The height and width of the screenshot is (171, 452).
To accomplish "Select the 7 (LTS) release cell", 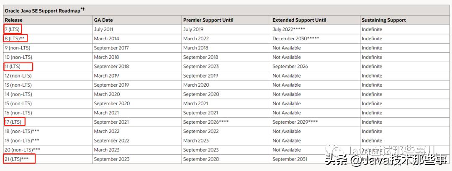I will click(13, 29).
